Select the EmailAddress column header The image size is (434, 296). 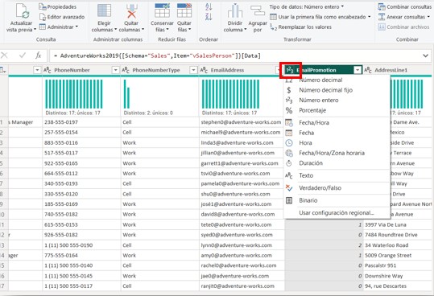point(227,70)
